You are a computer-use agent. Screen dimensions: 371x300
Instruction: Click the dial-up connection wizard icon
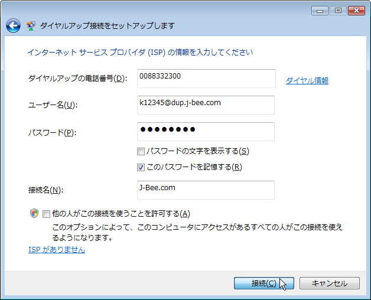[x=31, y=25]
